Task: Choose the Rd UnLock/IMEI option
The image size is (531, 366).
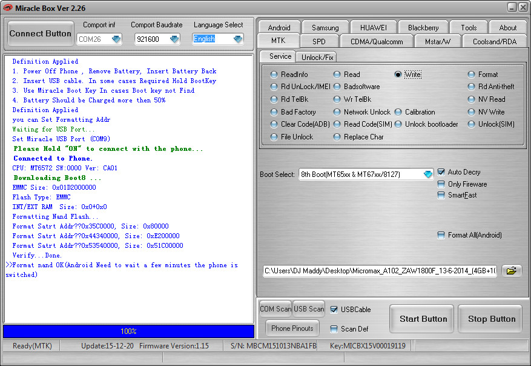Action: point(274,87)
